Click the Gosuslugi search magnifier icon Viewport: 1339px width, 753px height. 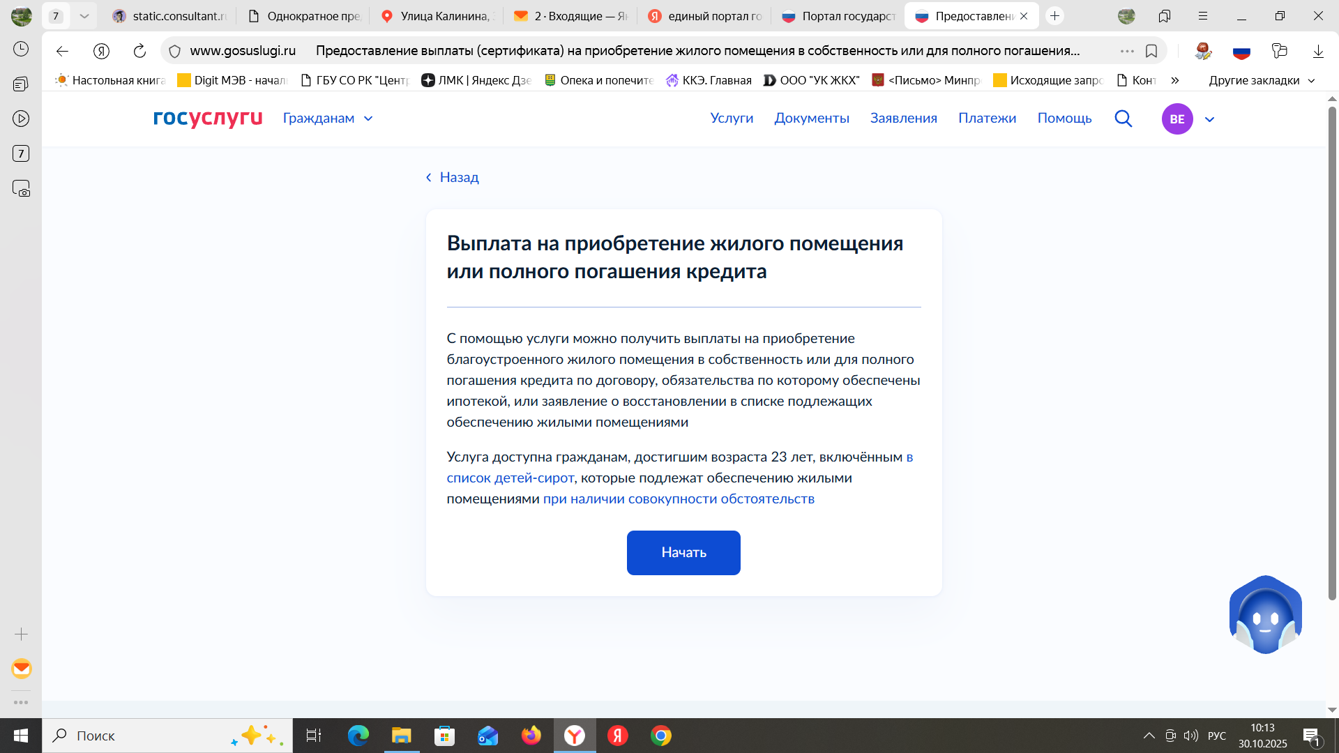pyautogui.click(x=1123, y=119)
